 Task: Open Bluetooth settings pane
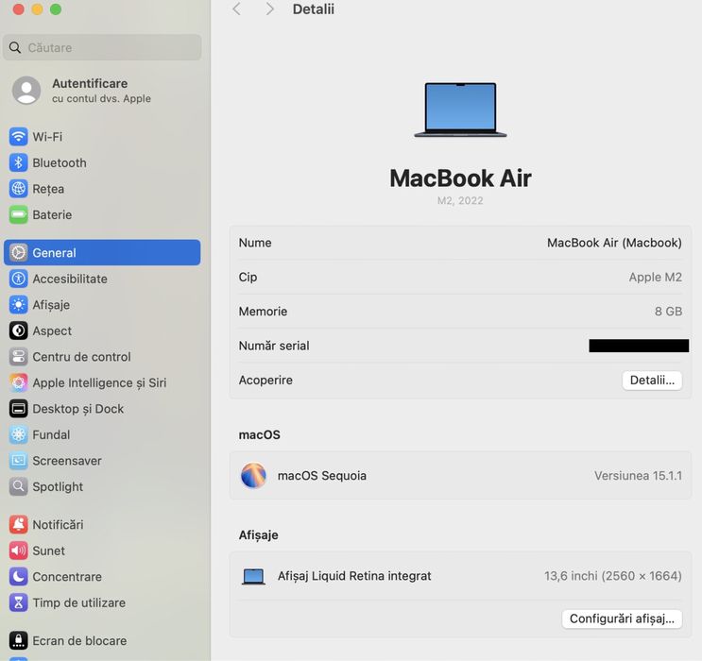coord(102,162)
